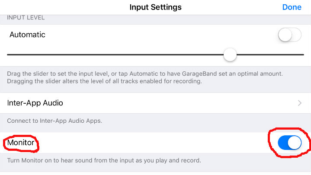Click slider track right of the knob
Image resolution: width=311 pixels, height=175 pixels.
270,55
